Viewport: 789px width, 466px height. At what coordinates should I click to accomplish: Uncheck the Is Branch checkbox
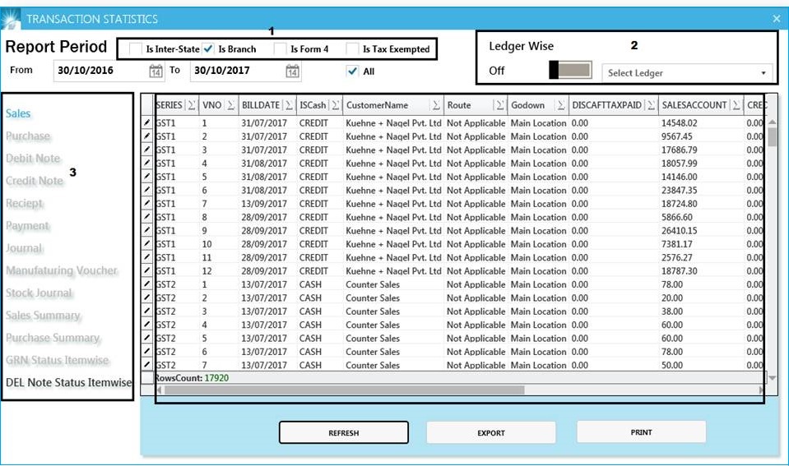click(208, 48)
